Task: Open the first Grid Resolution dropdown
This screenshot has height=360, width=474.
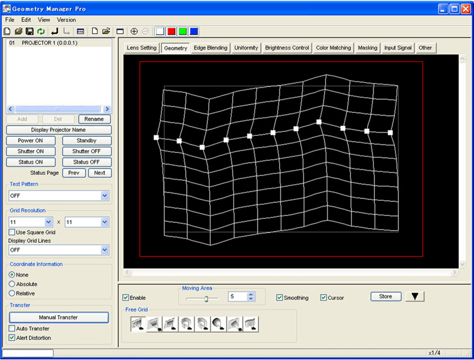Action: [48, 222]
